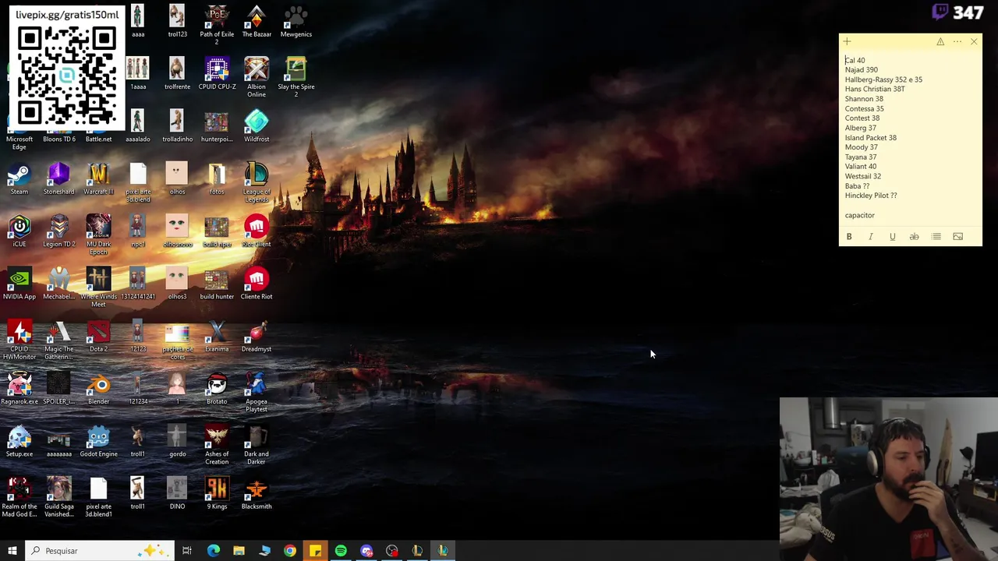998x561 pixels.
Task: Select the Blender desktop shortcut
Action: coord(98,388)
